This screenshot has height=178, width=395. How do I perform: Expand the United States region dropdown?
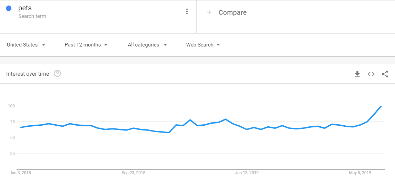click(26, 45)
